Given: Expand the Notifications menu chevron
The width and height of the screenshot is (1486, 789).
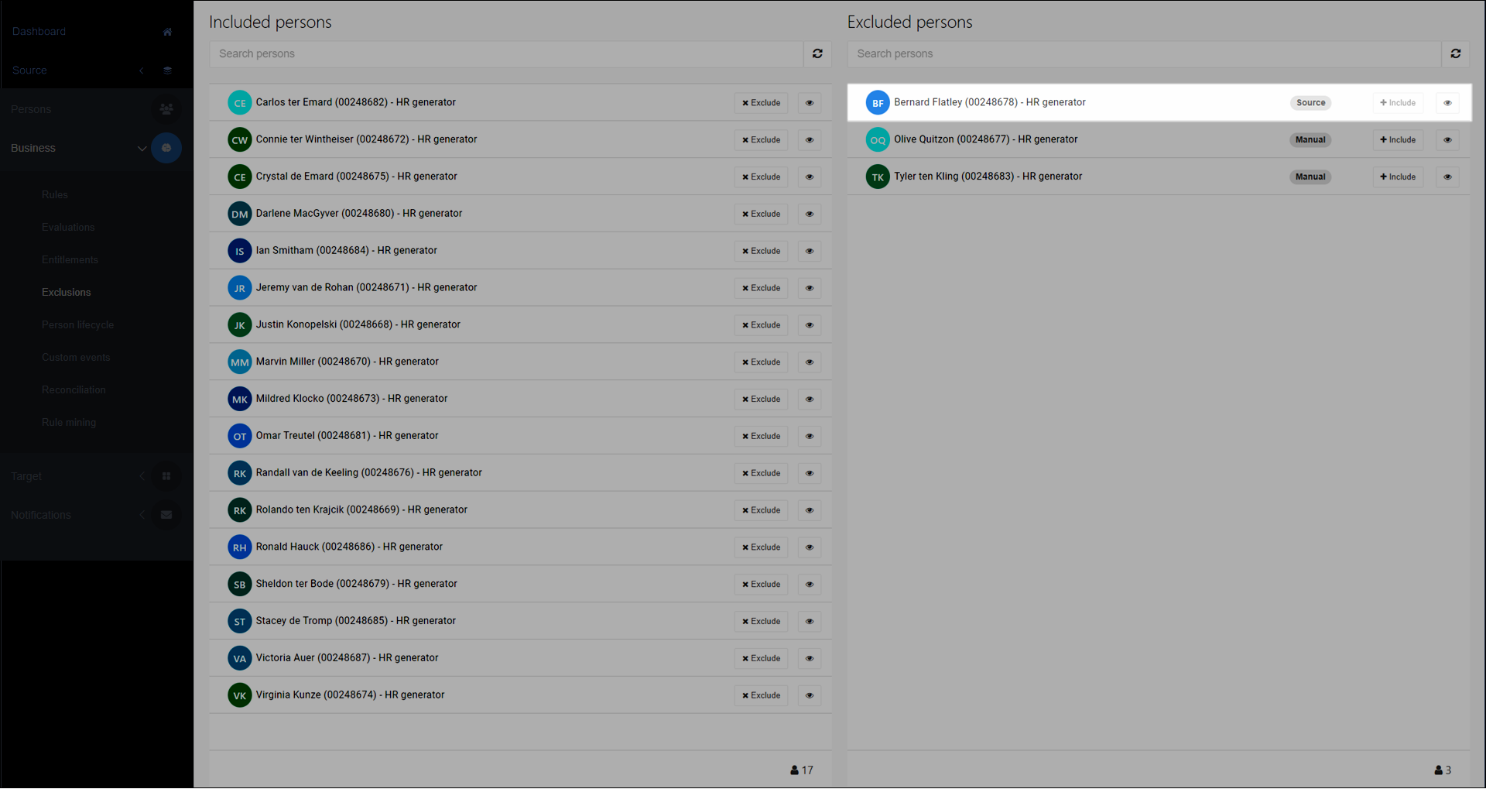Looking at the screenshot, I should tap(142, 515).
